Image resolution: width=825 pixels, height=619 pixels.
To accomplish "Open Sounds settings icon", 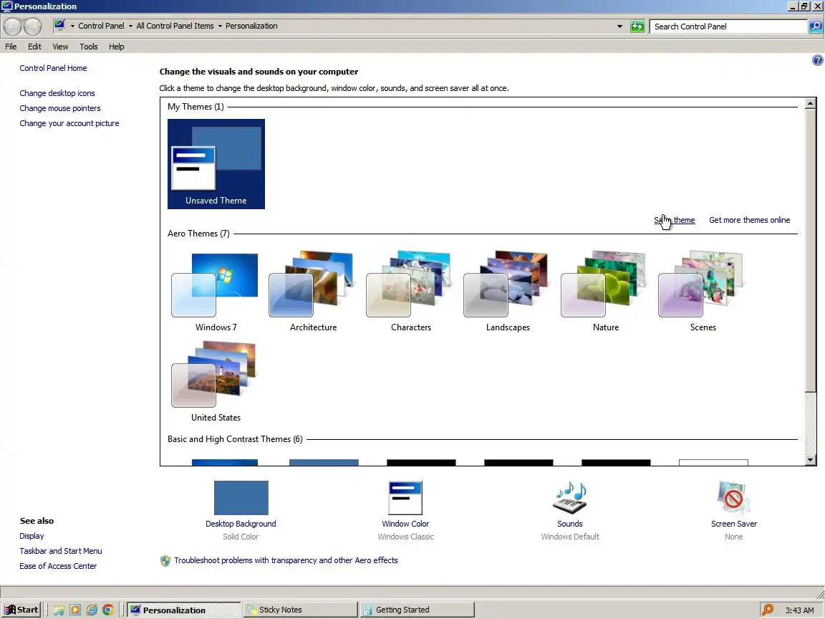I will [x=570, y=497].
